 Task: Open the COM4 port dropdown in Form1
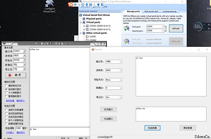pyautogui.click(x=114, y=61)
